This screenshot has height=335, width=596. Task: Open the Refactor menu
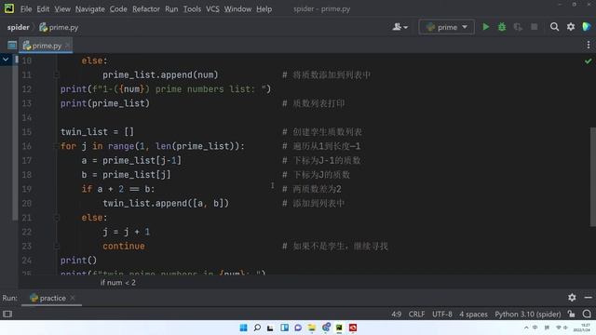click(146, 8)
